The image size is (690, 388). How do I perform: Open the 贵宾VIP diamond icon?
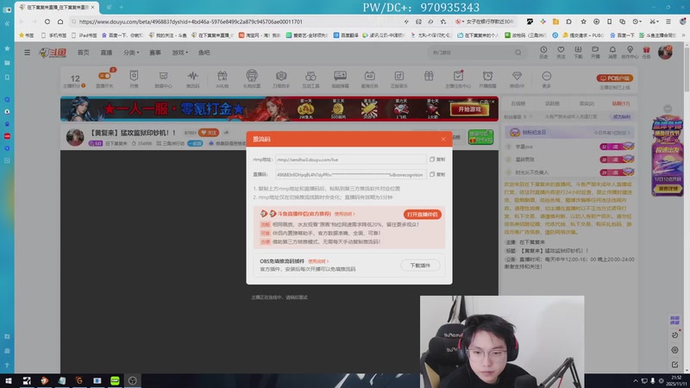tap(517, 78)
